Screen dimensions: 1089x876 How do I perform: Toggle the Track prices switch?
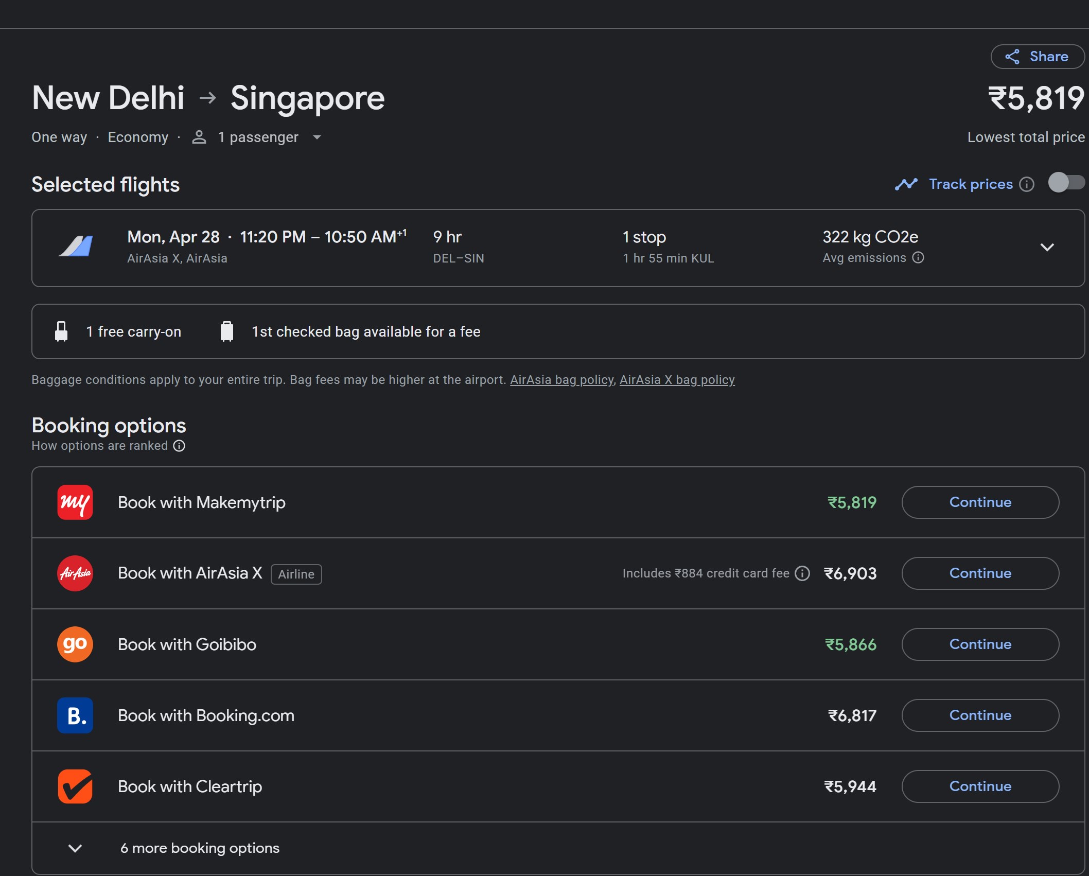point(1066,182)
